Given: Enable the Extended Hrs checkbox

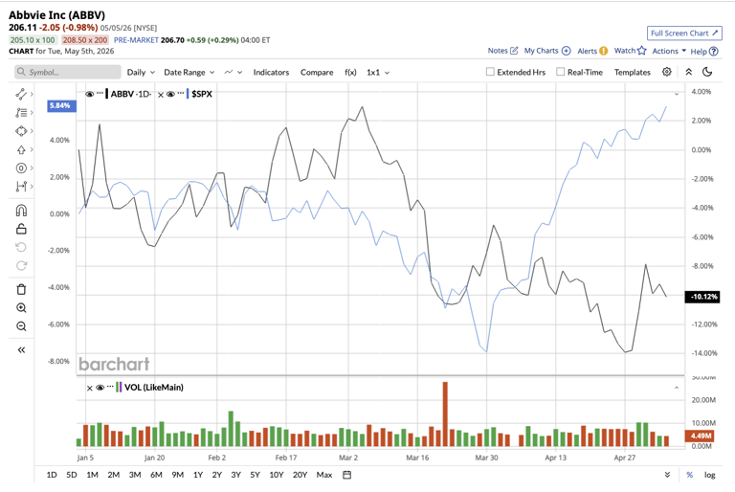Looking at the screenshot, I should point(490,72).
